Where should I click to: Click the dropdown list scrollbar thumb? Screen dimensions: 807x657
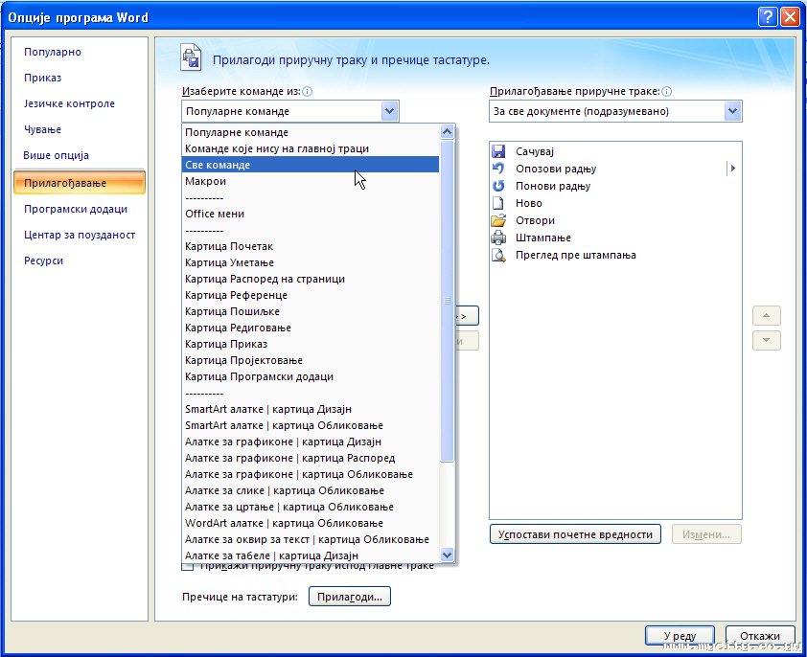tap(447, 301)
